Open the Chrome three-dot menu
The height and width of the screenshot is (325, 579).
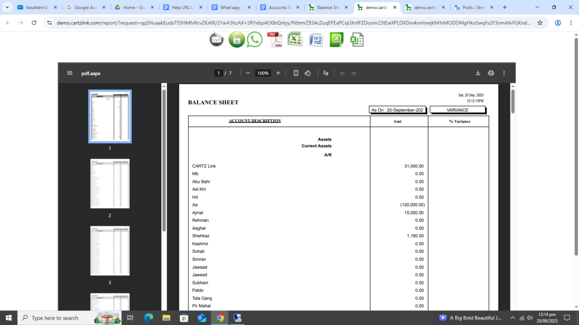571,23
